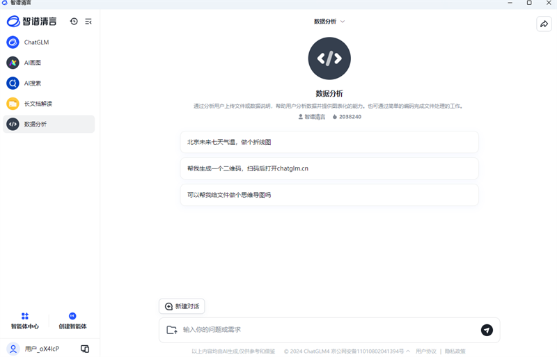This screenshot has height=357, width=557.
Task: Click the file upload folder icon
Action: (x=172, y=330)
